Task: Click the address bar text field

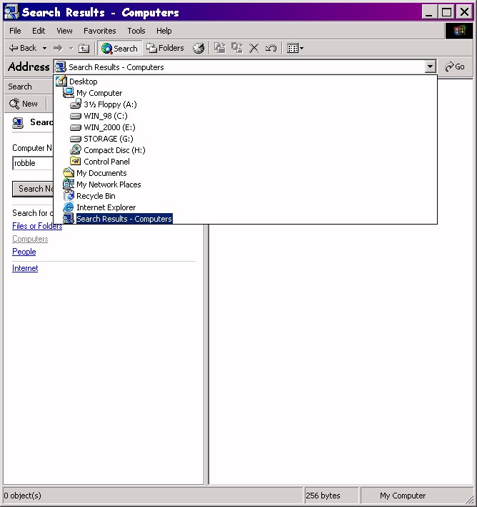Action: [239, 67]
